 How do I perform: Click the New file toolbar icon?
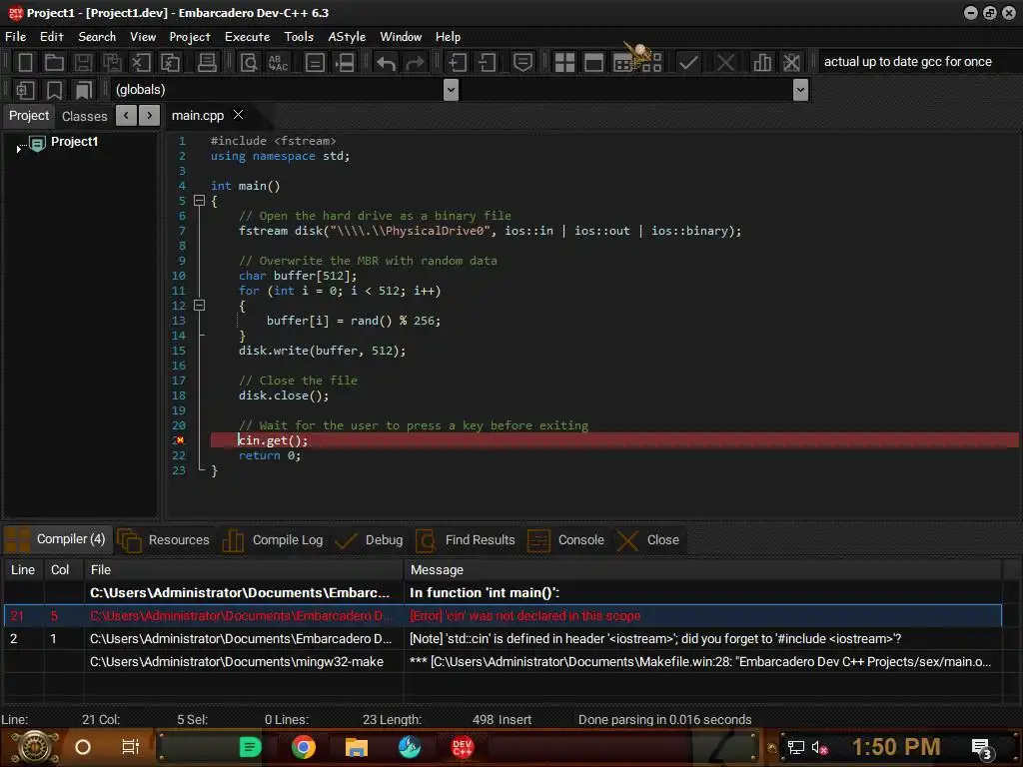(25, 63)
